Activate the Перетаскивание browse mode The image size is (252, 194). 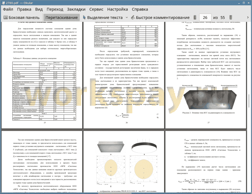tap(62, 17)
